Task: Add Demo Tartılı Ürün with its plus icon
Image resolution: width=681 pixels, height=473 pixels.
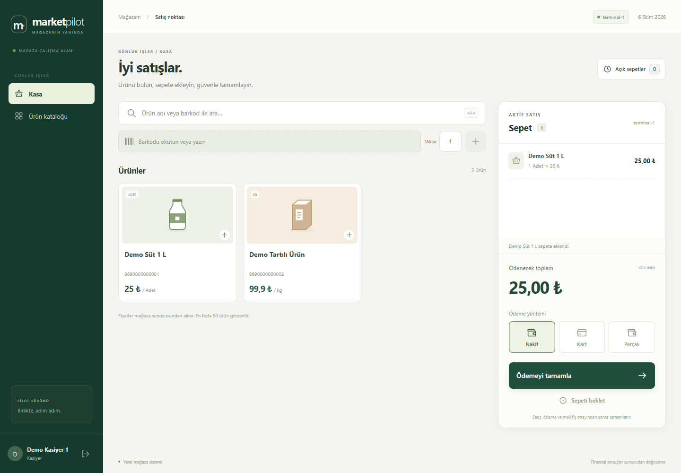Action: [349, 235]
